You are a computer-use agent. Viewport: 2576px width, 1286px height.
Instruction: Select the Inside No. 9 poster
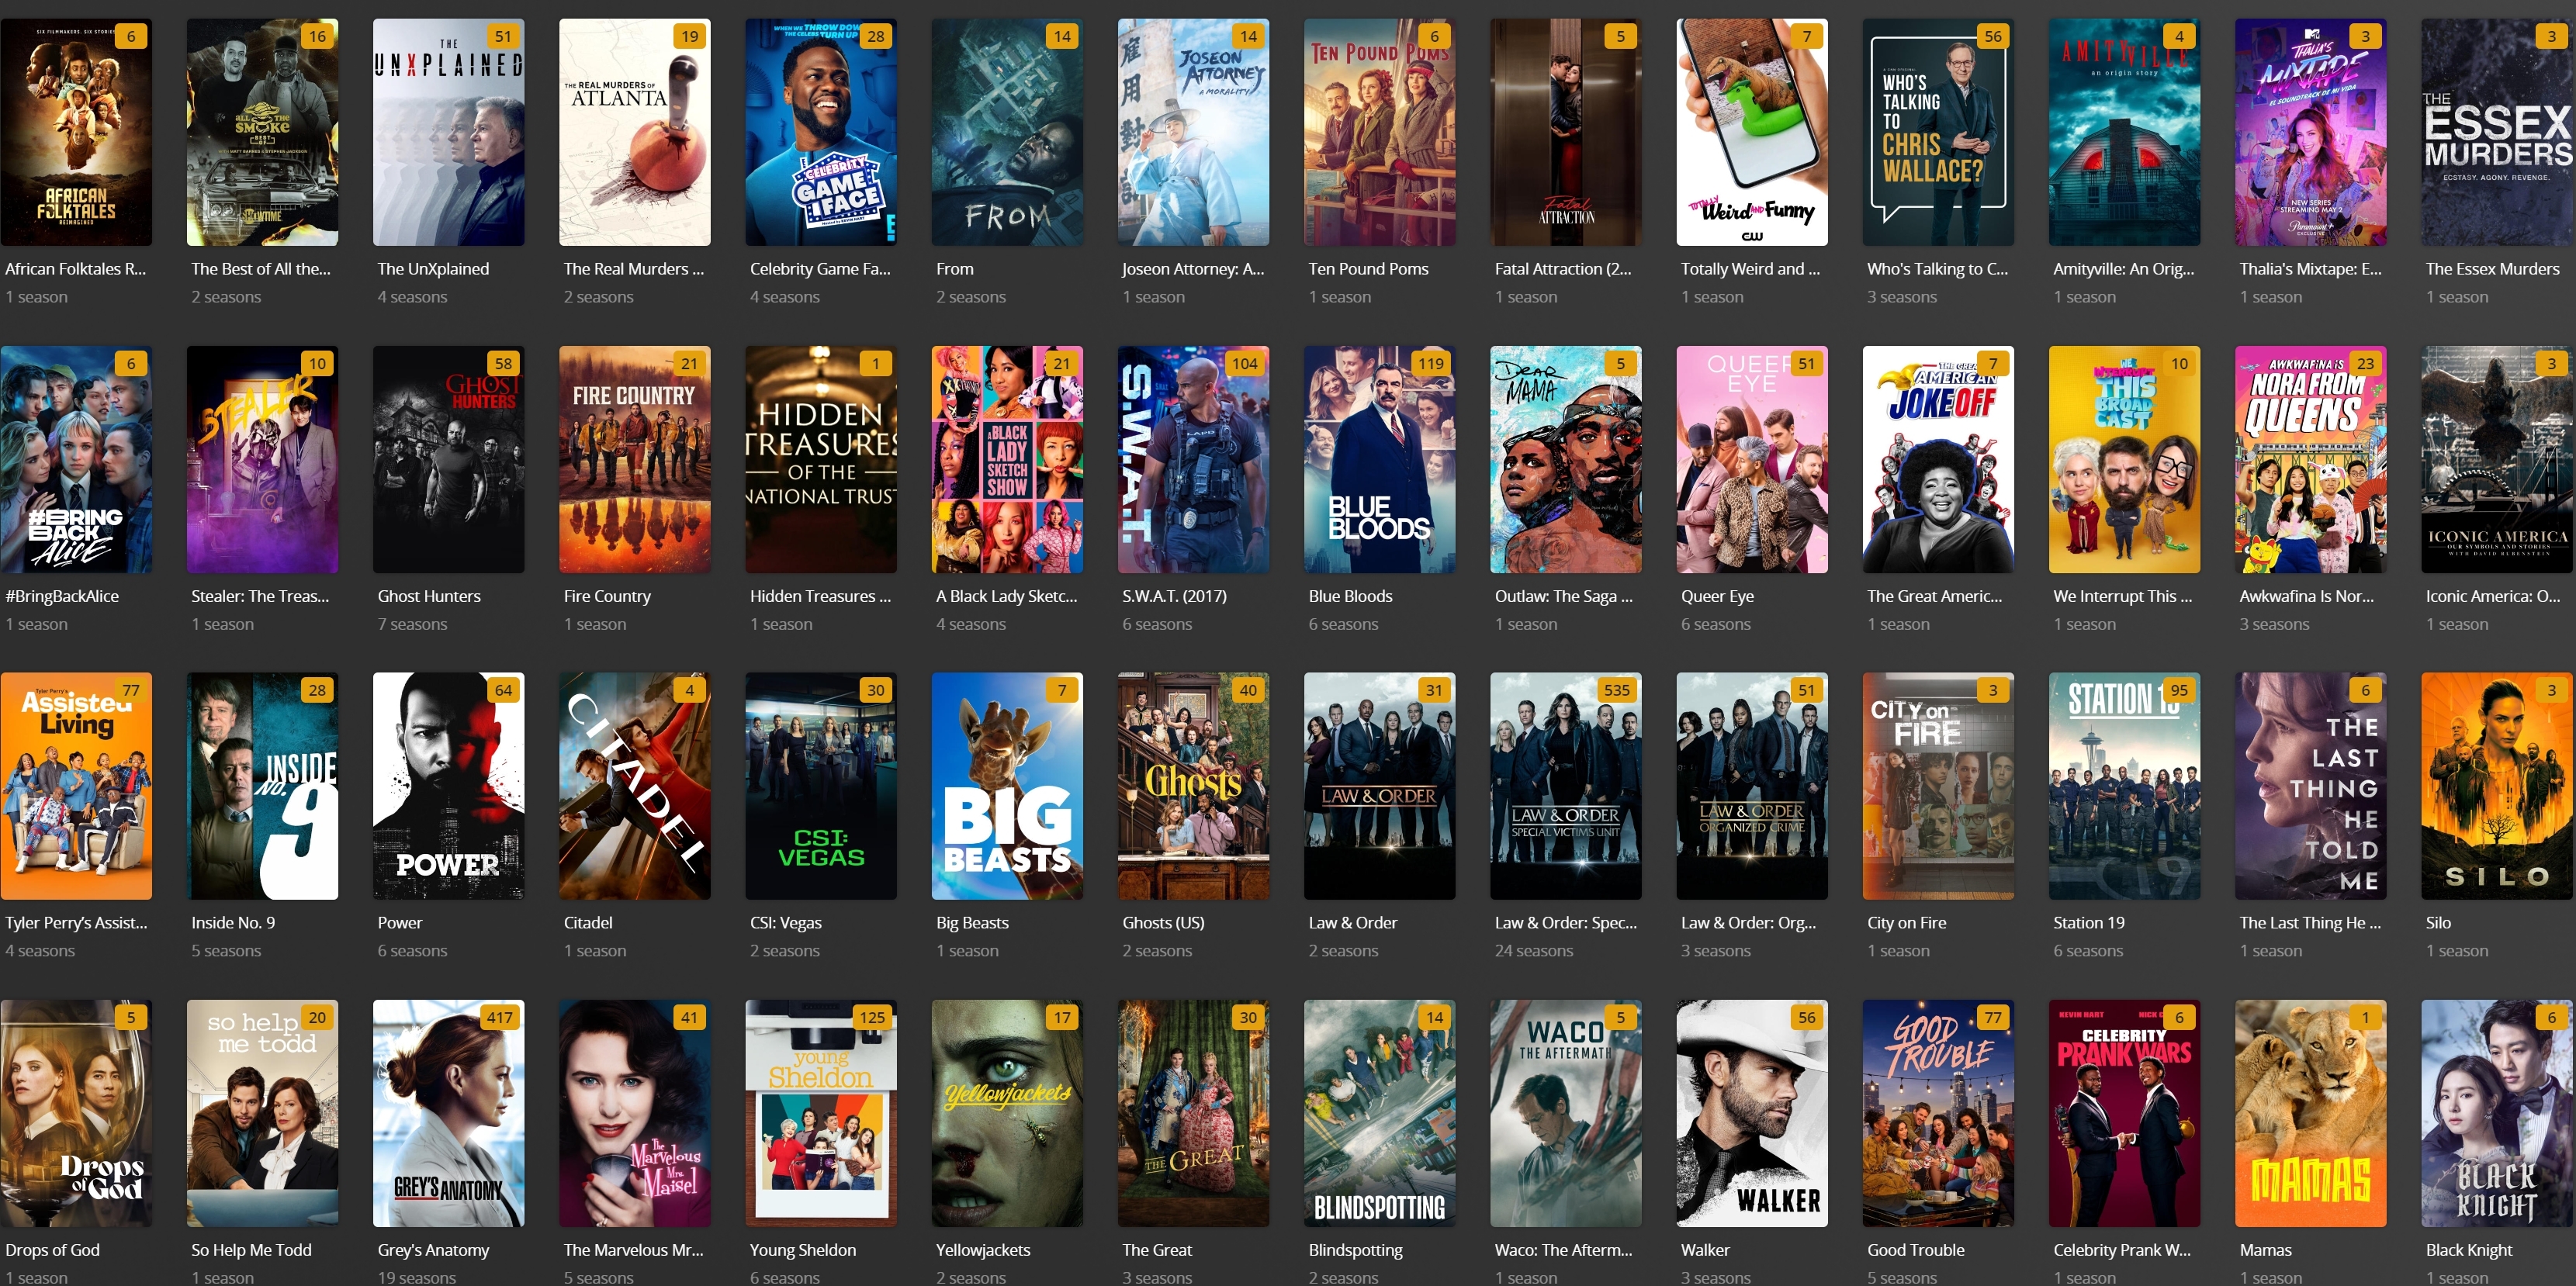pos(262,786)
